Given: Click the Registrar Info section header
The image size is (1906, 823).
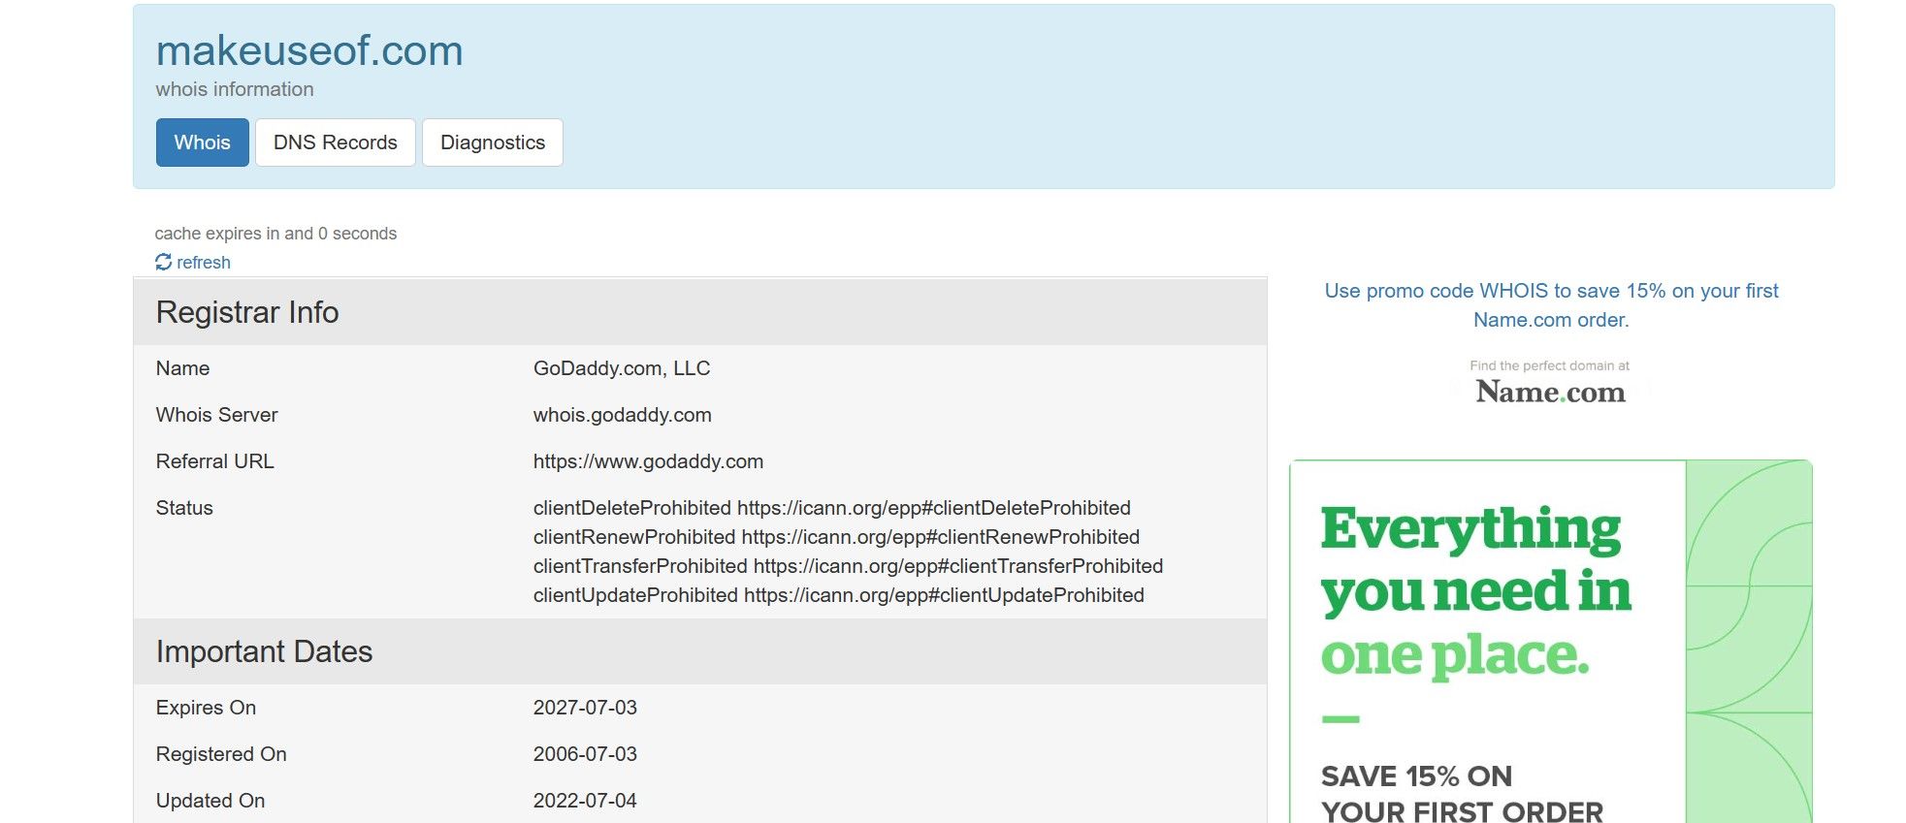Looking at the screenshot, I should (700, 312).
